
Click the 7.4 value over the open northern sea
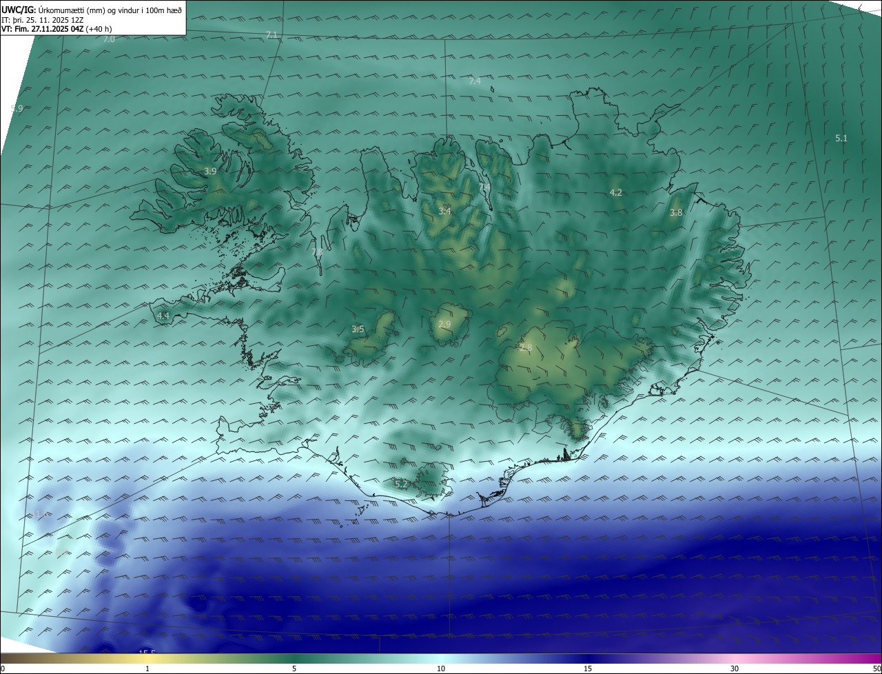pyautogui.click(x=475, y=81)
